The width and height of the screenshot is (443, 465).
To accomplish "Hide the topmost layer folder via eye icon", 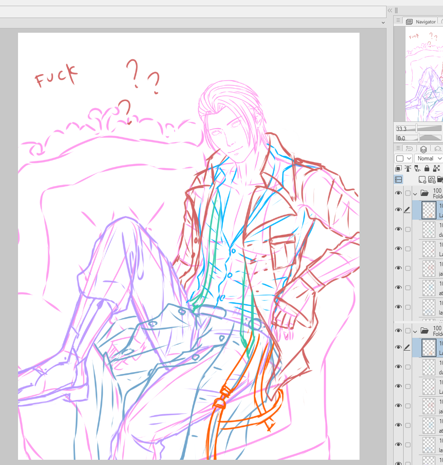I will coord(398,193).
